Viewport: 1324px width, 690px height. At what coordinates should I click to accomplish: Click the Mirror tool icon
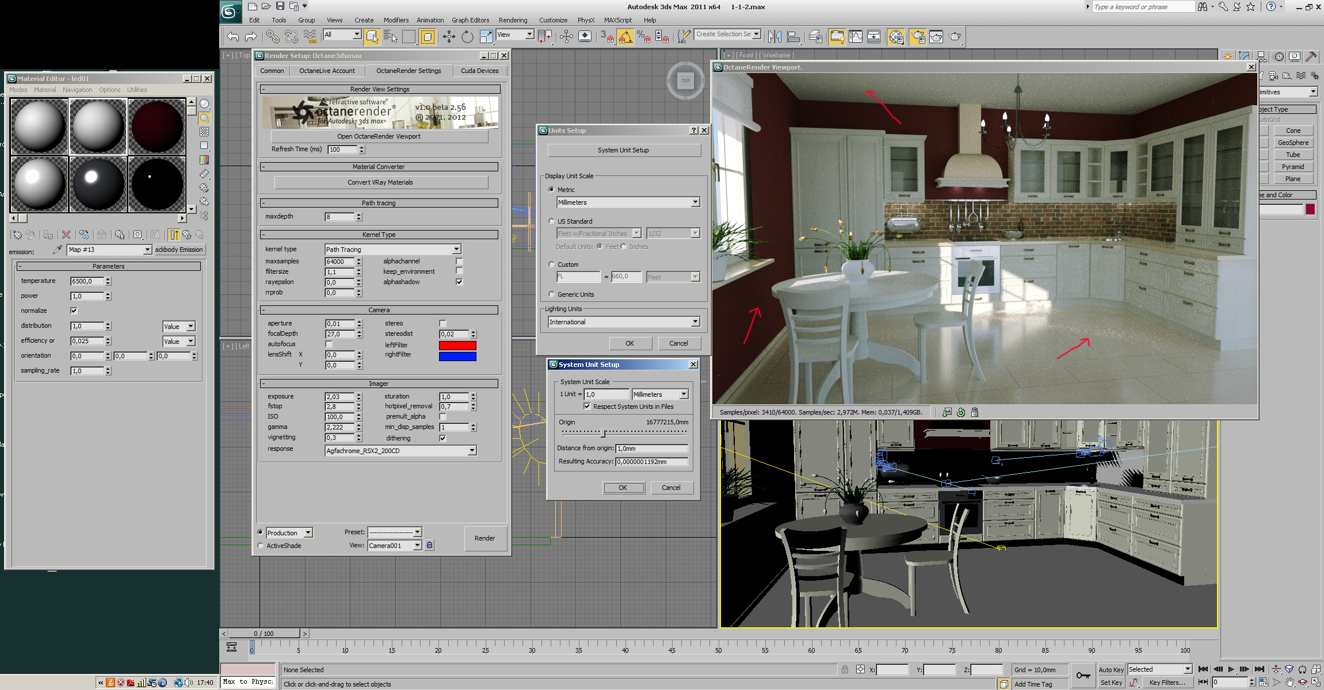pyautogui.click(x=774, y=37)
